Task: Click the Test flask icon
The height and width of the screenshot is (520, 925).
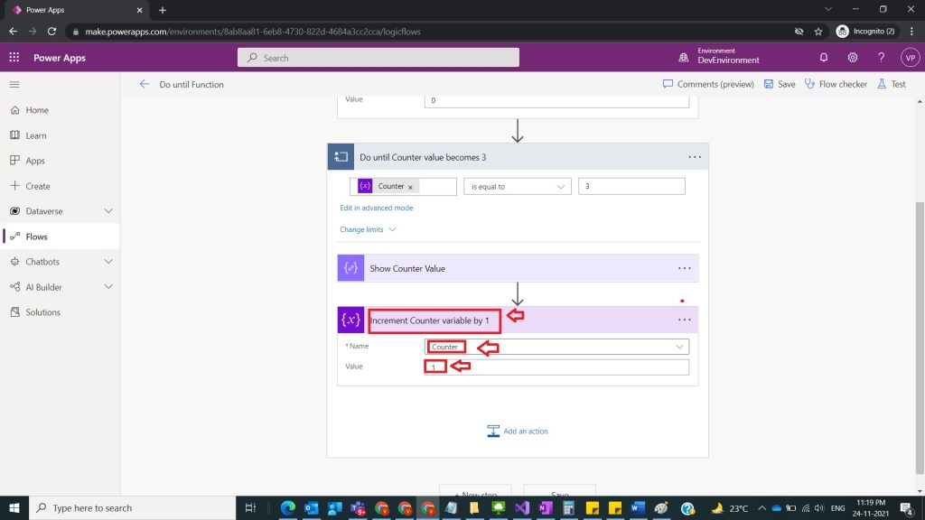Action: click(x=883, y=84)
